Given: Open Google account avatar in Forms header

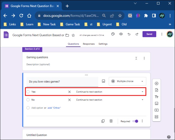Looking at the screenshot, I should (170, 34).
